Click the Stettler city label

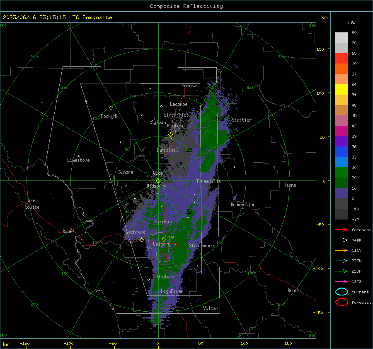(242, 120)
